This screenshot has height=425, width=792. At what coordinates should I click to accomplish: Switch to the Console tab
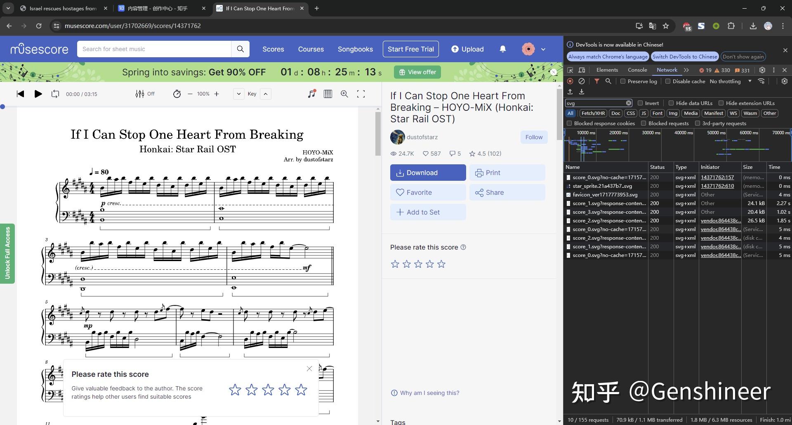tap(637, 70)
